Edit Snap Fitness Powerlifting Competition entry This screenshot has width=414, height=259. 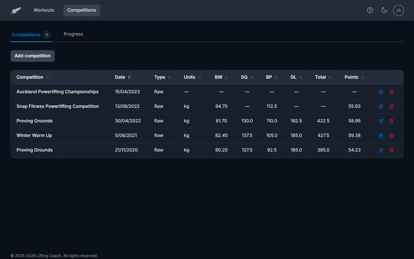381,107
